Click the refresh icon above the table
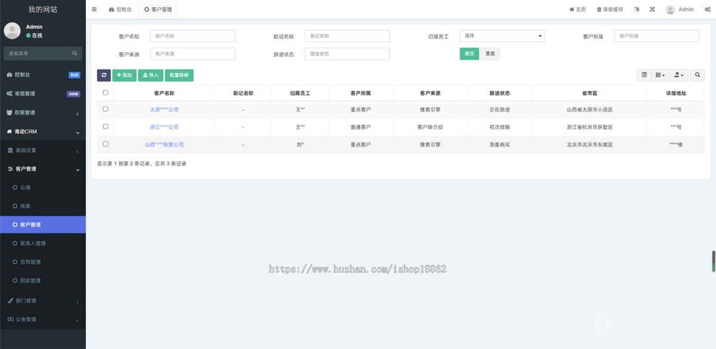Image resolution: width=716 pixels, height=349 pixels. coord(104,75)
